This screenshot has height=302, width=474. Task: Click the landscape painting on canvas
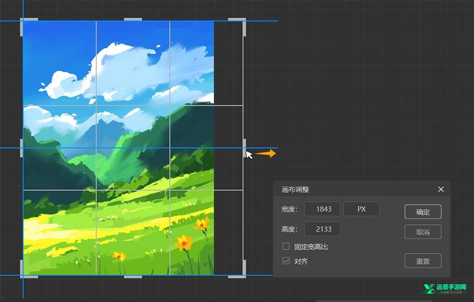pos(118,148)
